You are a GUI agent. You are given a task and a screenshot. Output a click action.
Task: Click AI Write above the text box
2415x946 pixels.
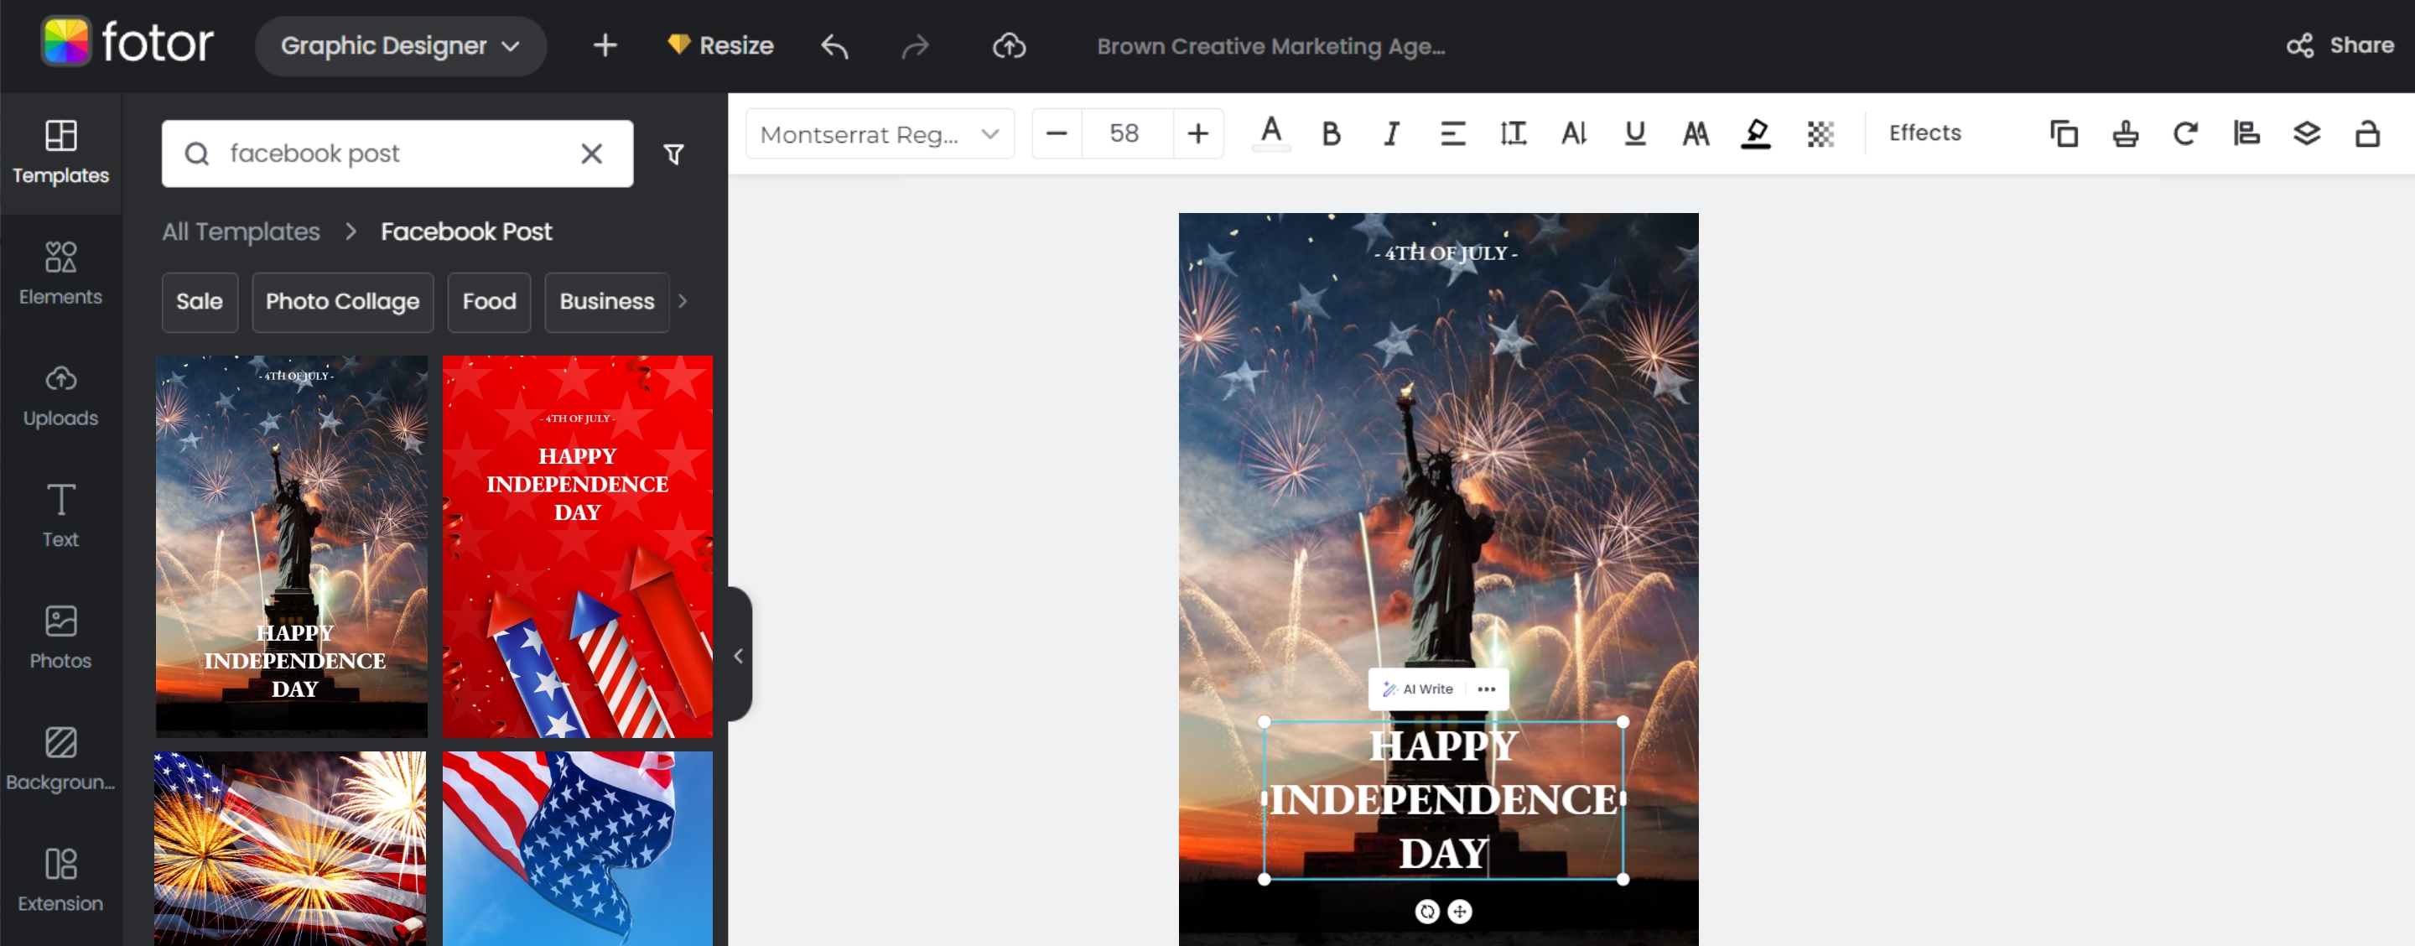1419,689
